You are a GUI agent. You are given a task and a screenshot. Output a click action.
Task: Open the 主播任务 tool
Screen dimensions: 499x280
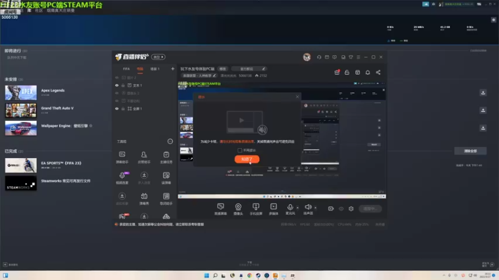[166, 157]
